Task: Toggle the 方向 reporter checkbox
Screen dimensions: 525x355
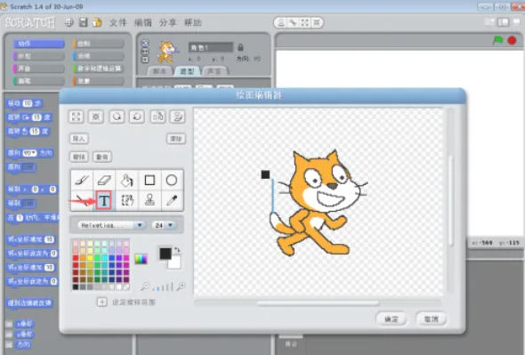Action: point(9,344)
